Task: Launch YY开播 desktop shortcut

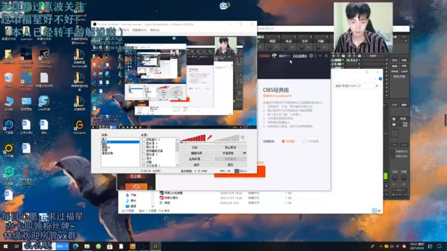Action: point(9,151)
